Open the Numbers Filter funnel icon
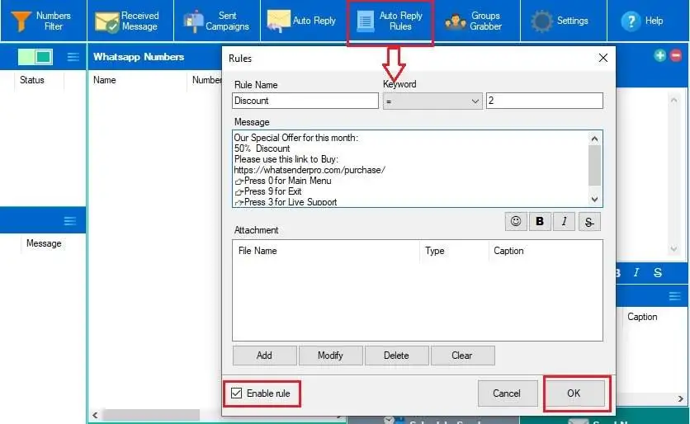 tap(21, 21)
